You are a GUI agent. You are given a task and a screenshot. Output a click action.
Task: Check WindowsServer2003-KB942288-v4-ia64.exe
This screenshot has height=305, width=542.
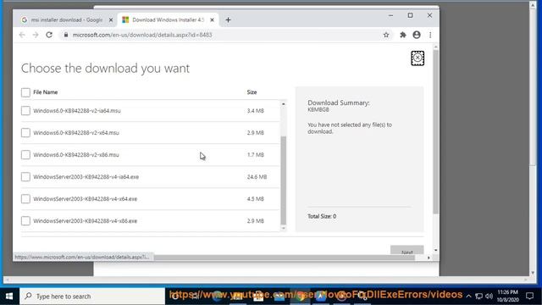pos(25,177)
